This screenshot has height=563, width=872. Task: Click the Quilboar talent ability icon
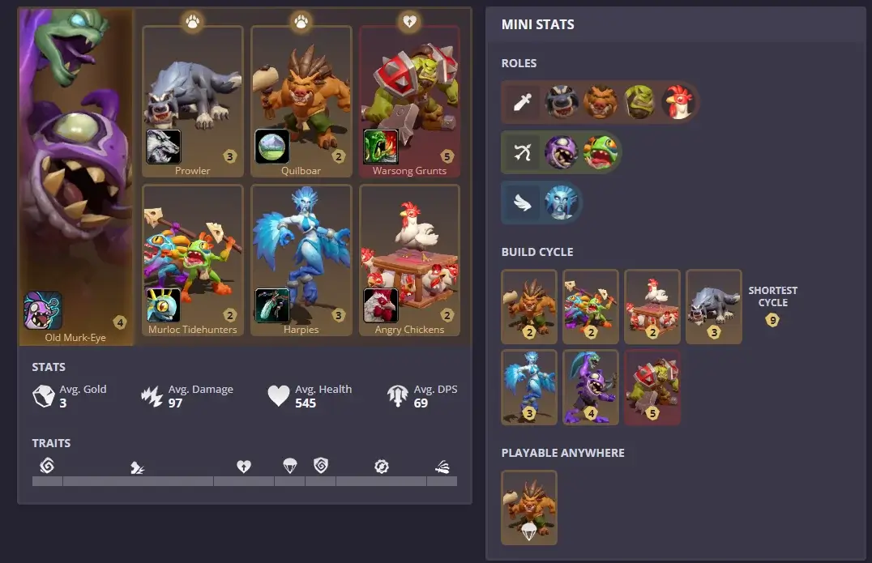(x=272, y=147)
